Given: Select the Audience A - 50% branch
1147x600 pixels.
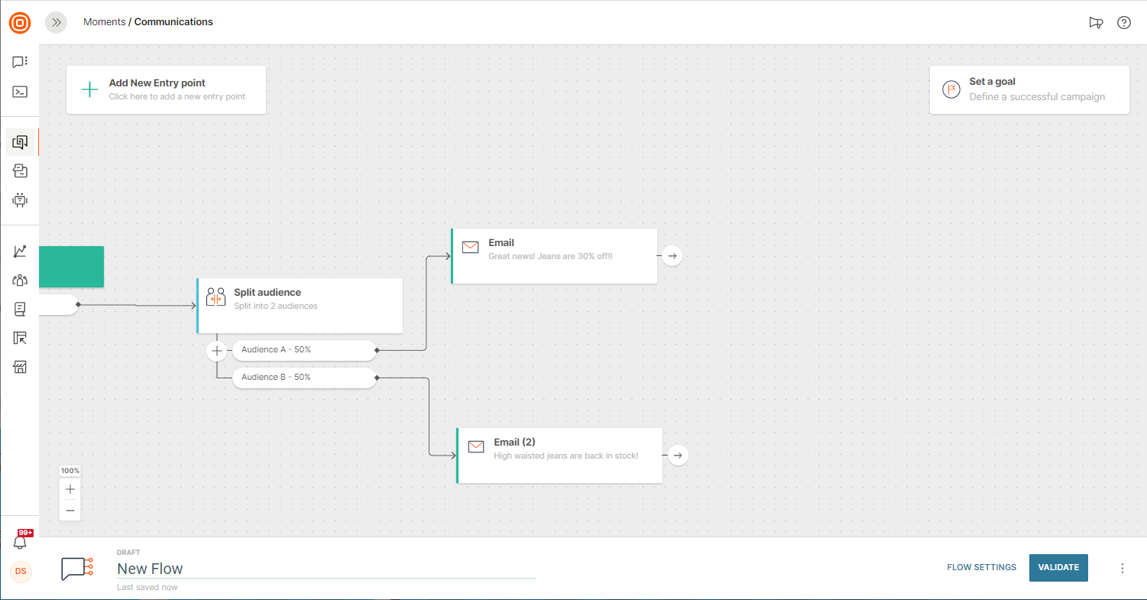Looking at the screenshot, I should [303, 350].
